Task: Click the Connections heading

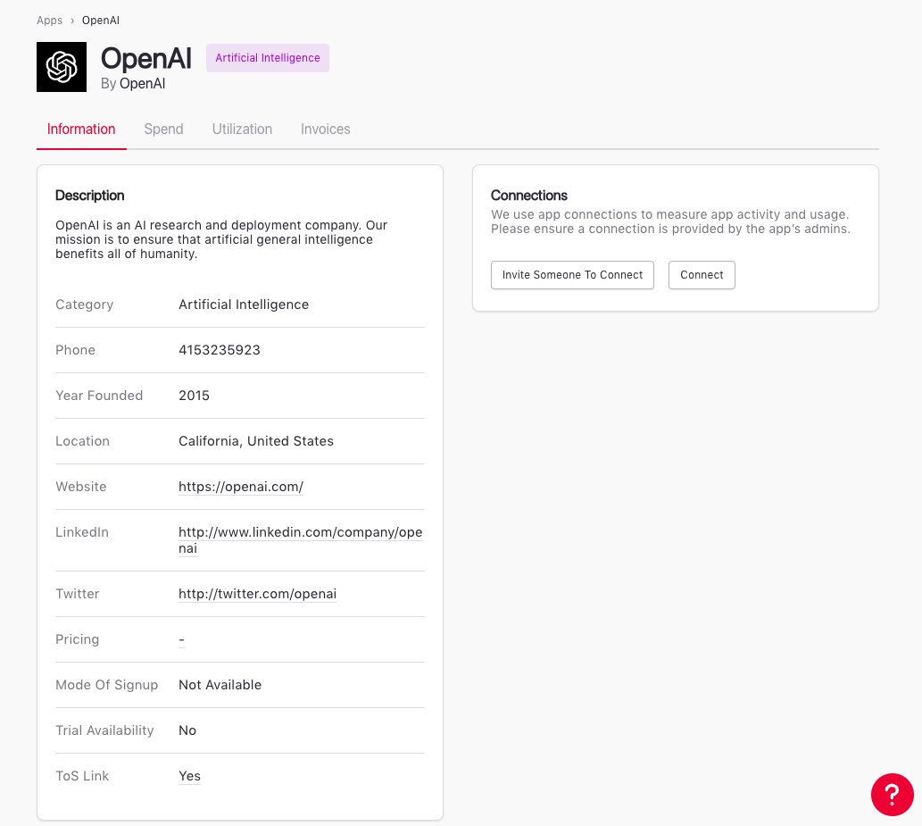Action: pyautogui.click(x=528, y=196)
